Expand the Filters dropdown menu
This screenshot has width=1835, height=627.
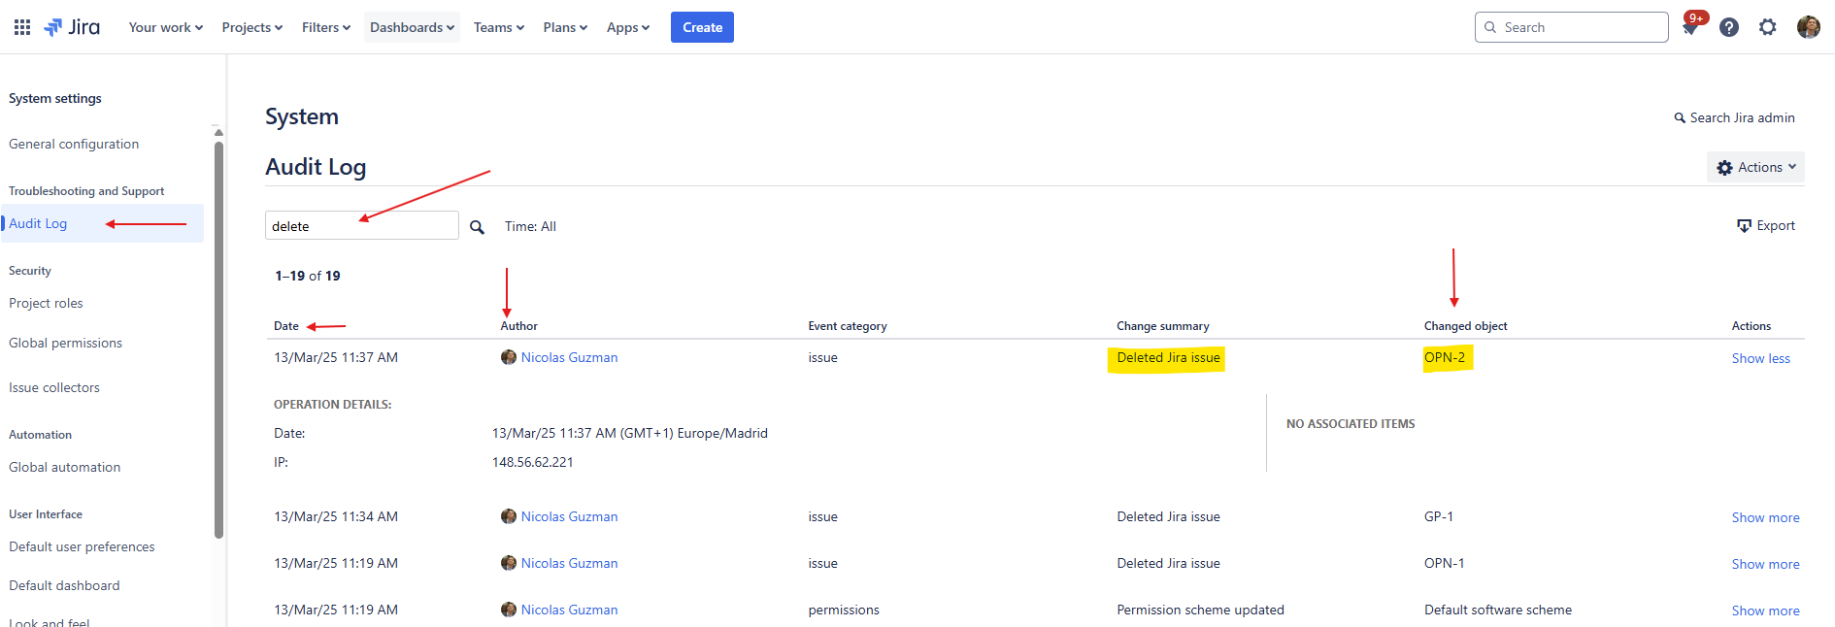[325, 27]
